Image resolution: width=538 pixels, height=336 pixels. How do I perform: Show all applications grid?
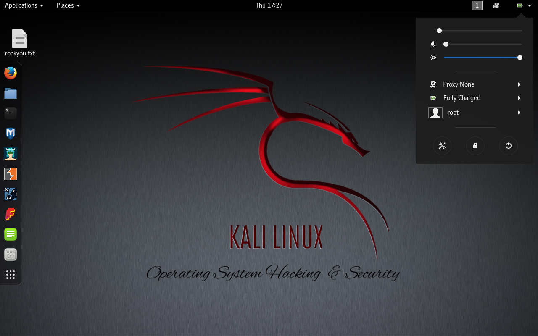(11, 275)
